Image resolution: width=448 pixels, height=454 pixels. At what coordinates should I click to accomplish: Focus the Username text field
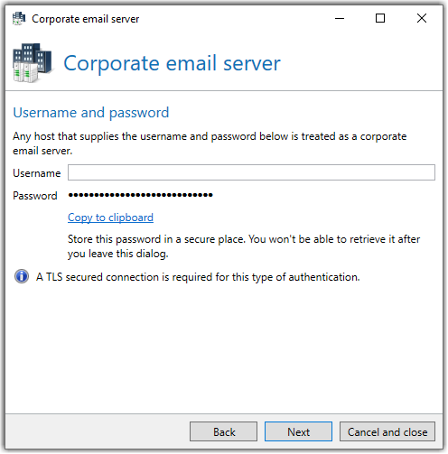click(x=251, y=172)
